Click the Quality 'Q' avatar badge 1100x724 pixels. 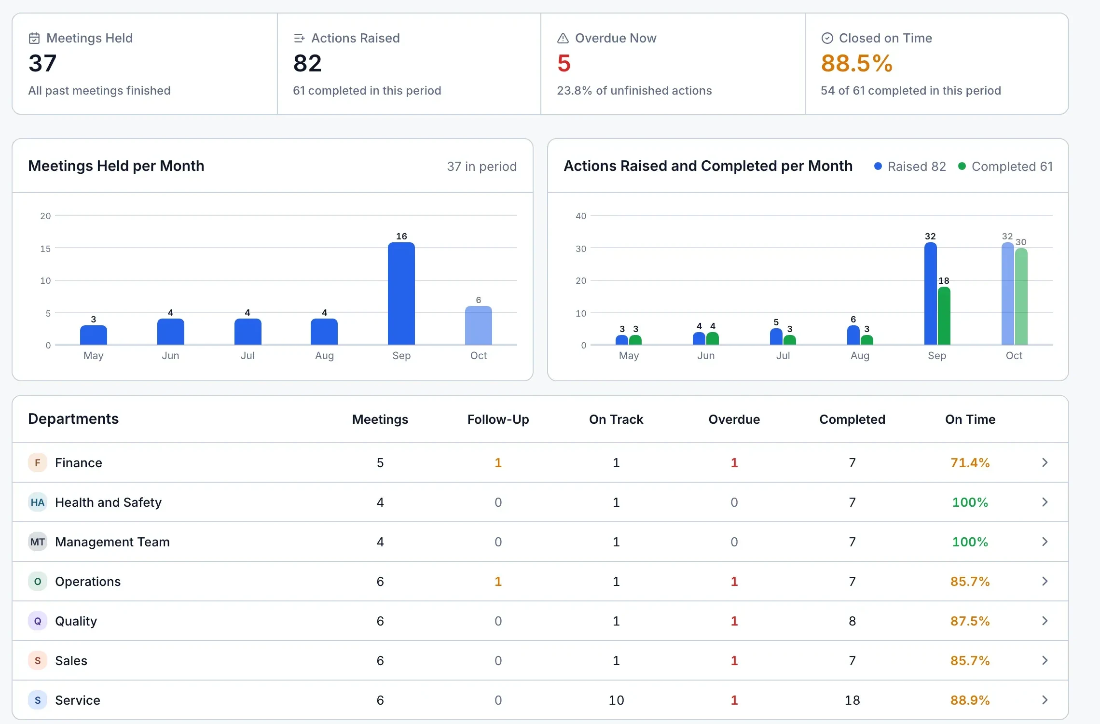pyautogui.click(x=38, y=621)
